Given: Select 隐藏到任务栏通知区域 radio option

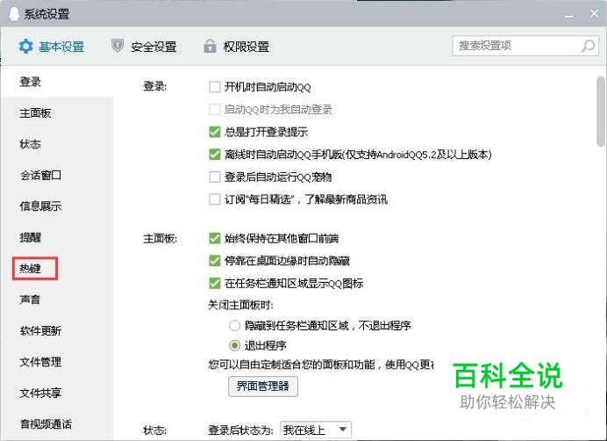Looking at the screenshot, I should pos(234,325).
